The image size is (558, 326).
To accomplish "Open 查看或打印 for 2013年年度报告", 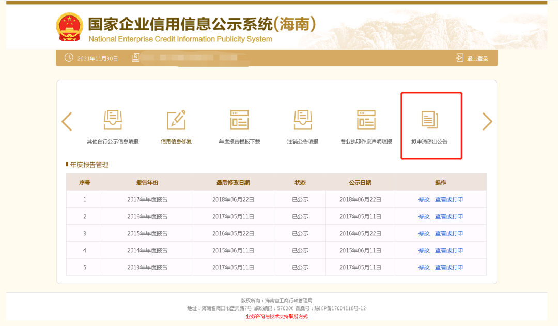I will click(449, 267).
